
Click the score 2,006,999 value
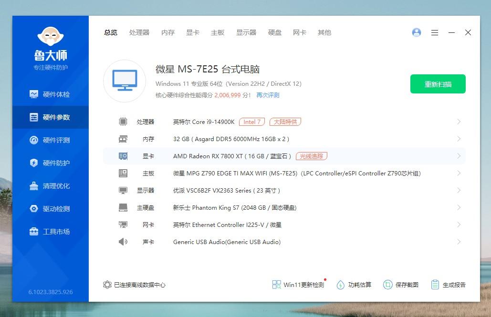coord(227,95)
